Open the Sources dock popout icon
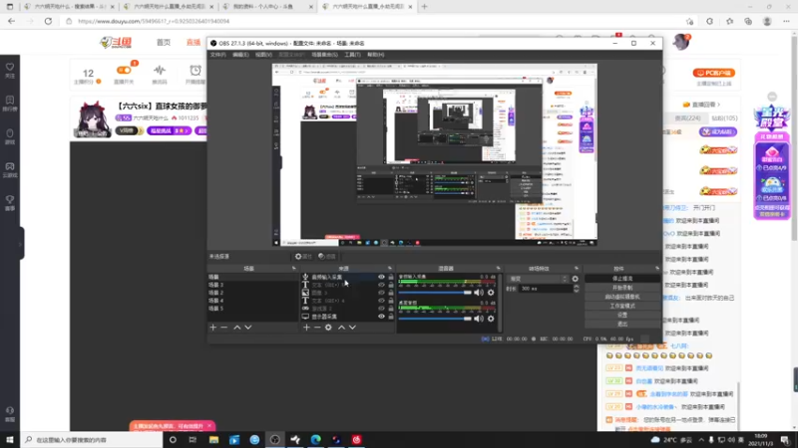 (390, 268)
